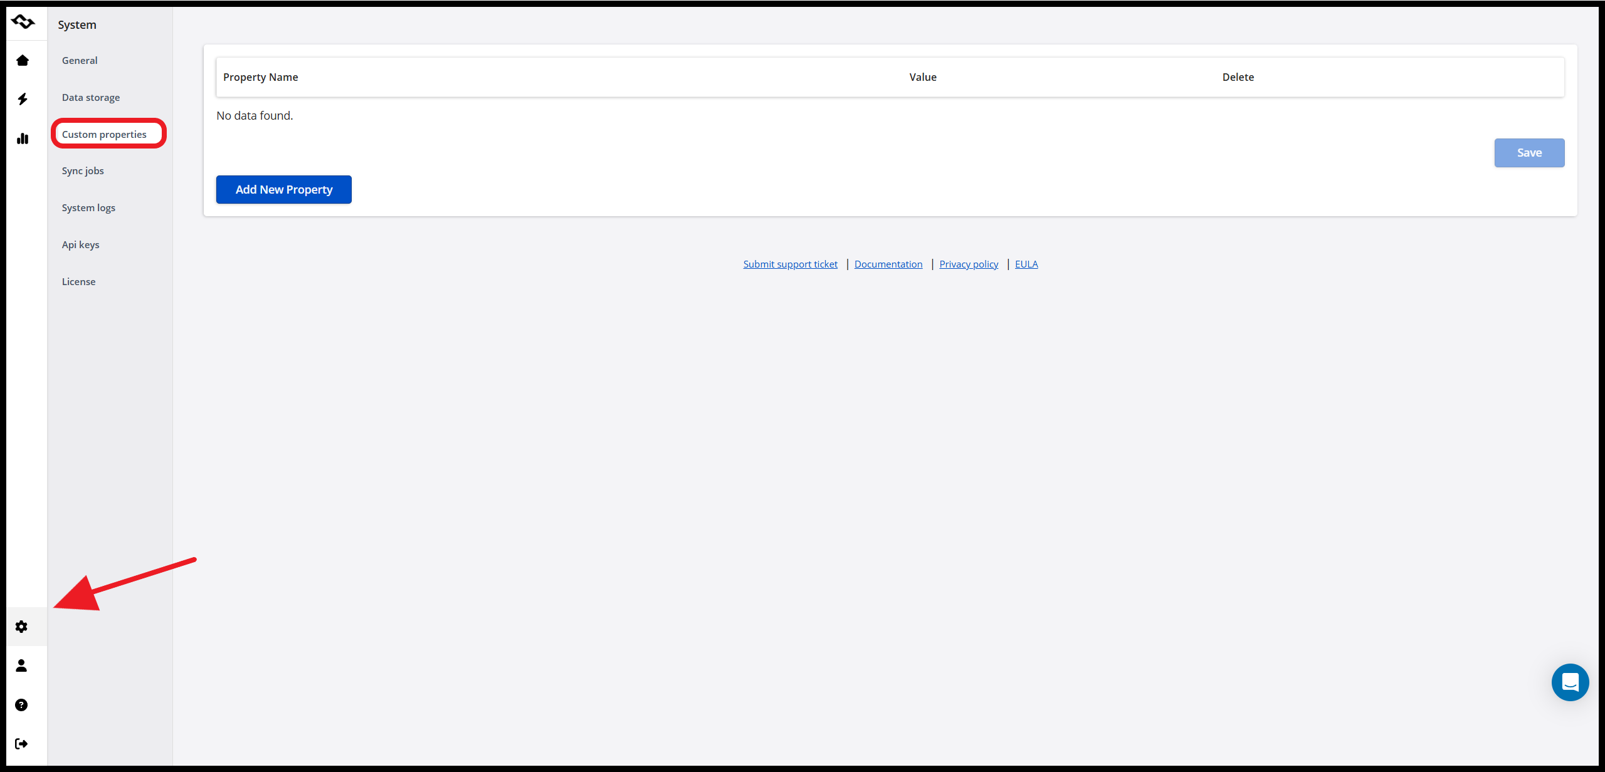Open System logs page
The height and width of the screenshot is (772, 1605).
coord(88,208)
